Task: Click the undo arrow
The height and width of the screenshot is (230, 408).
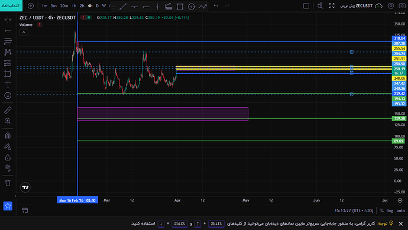Action: [x=216, y=6]
